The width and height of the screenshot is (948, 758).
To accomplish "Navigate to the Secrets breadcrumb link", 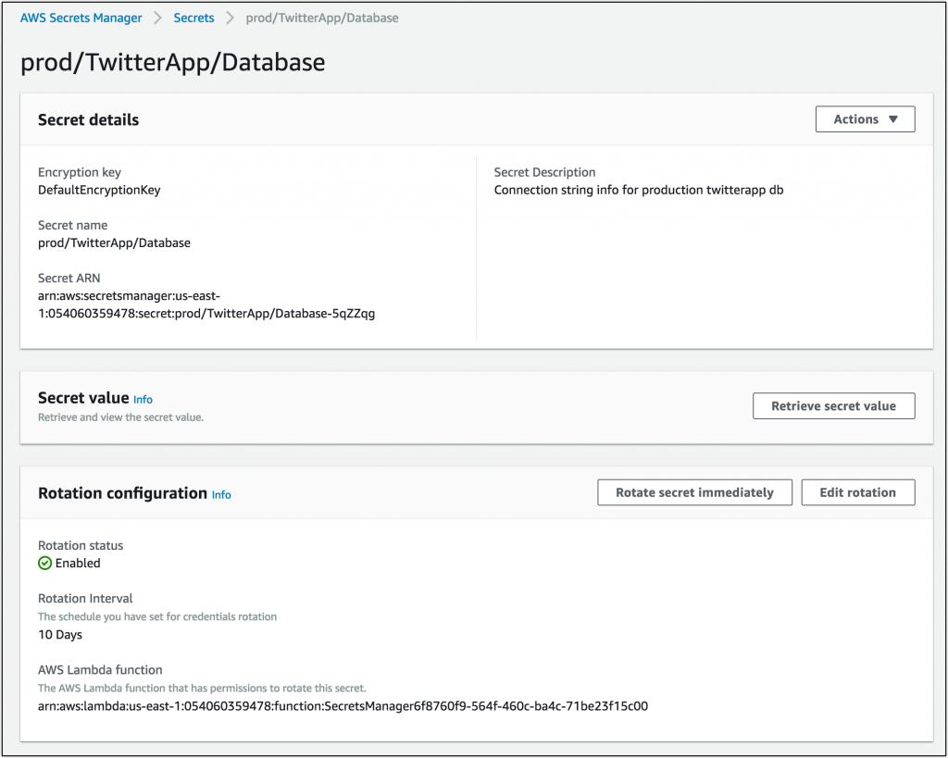I will pyautogui.click(x=193, y=18).
